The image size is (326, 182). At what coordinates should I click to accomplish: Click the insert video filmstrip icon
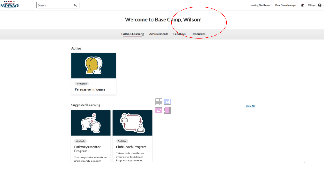[167, 110]
